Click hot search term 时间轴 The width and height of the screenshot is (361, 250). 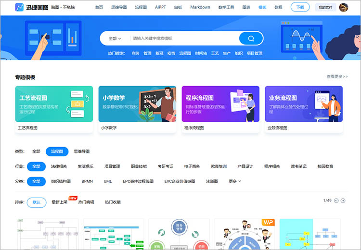click(201, 53)
